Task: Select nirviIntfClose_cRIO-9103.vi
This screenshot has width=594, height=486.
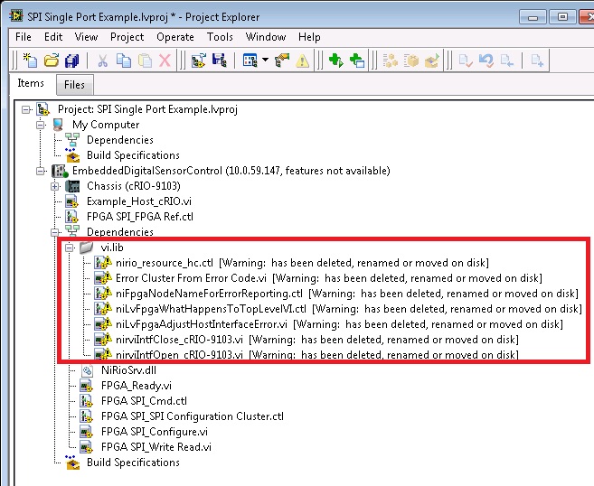Action: click(317, 340)
